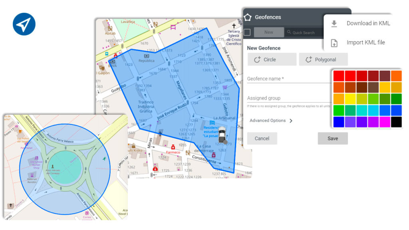Viewport: 409px width, 230px height.
Task: Click into the Geofence name field
Action: pyautogui.click(x=289, y=79)
